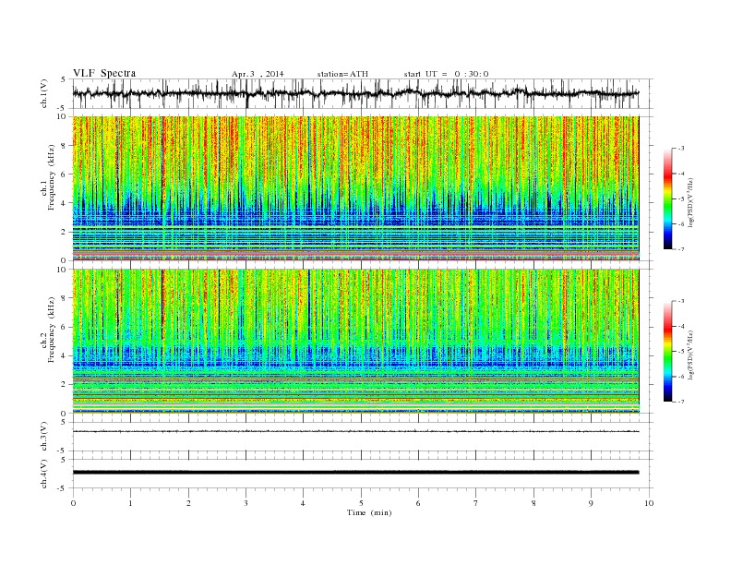Click the "-7" tick on ch.2 colorbar
Image resolution: width=731 pixels, height=565 pixels.
click(x=680, y=402)
